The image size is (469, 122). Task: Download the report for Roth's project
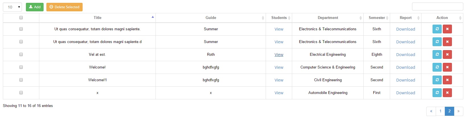click(405, 55)
